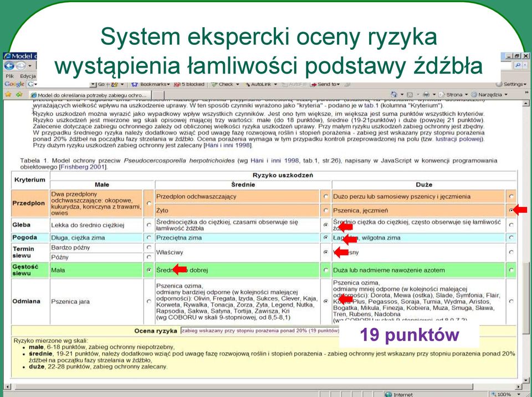The height and width of the screenshot is (397, 532).
Task: Click the horizontal scrollbar right arrow
Action: pos(519,386)
